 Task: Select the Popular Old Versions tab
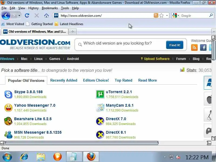[26, 80]
